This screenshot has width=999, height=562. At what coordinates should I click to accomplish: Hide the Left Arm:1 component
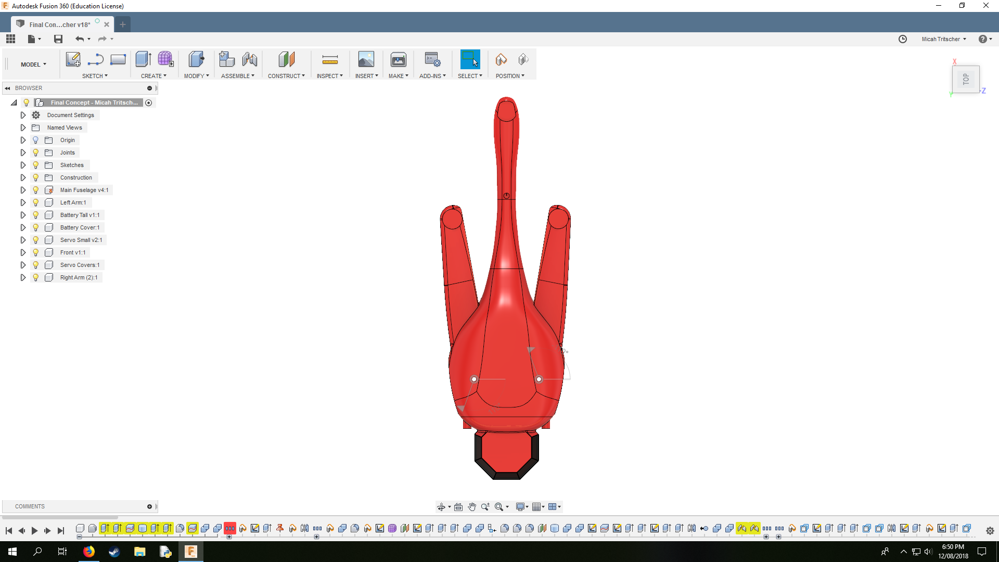tap(35, 202)
